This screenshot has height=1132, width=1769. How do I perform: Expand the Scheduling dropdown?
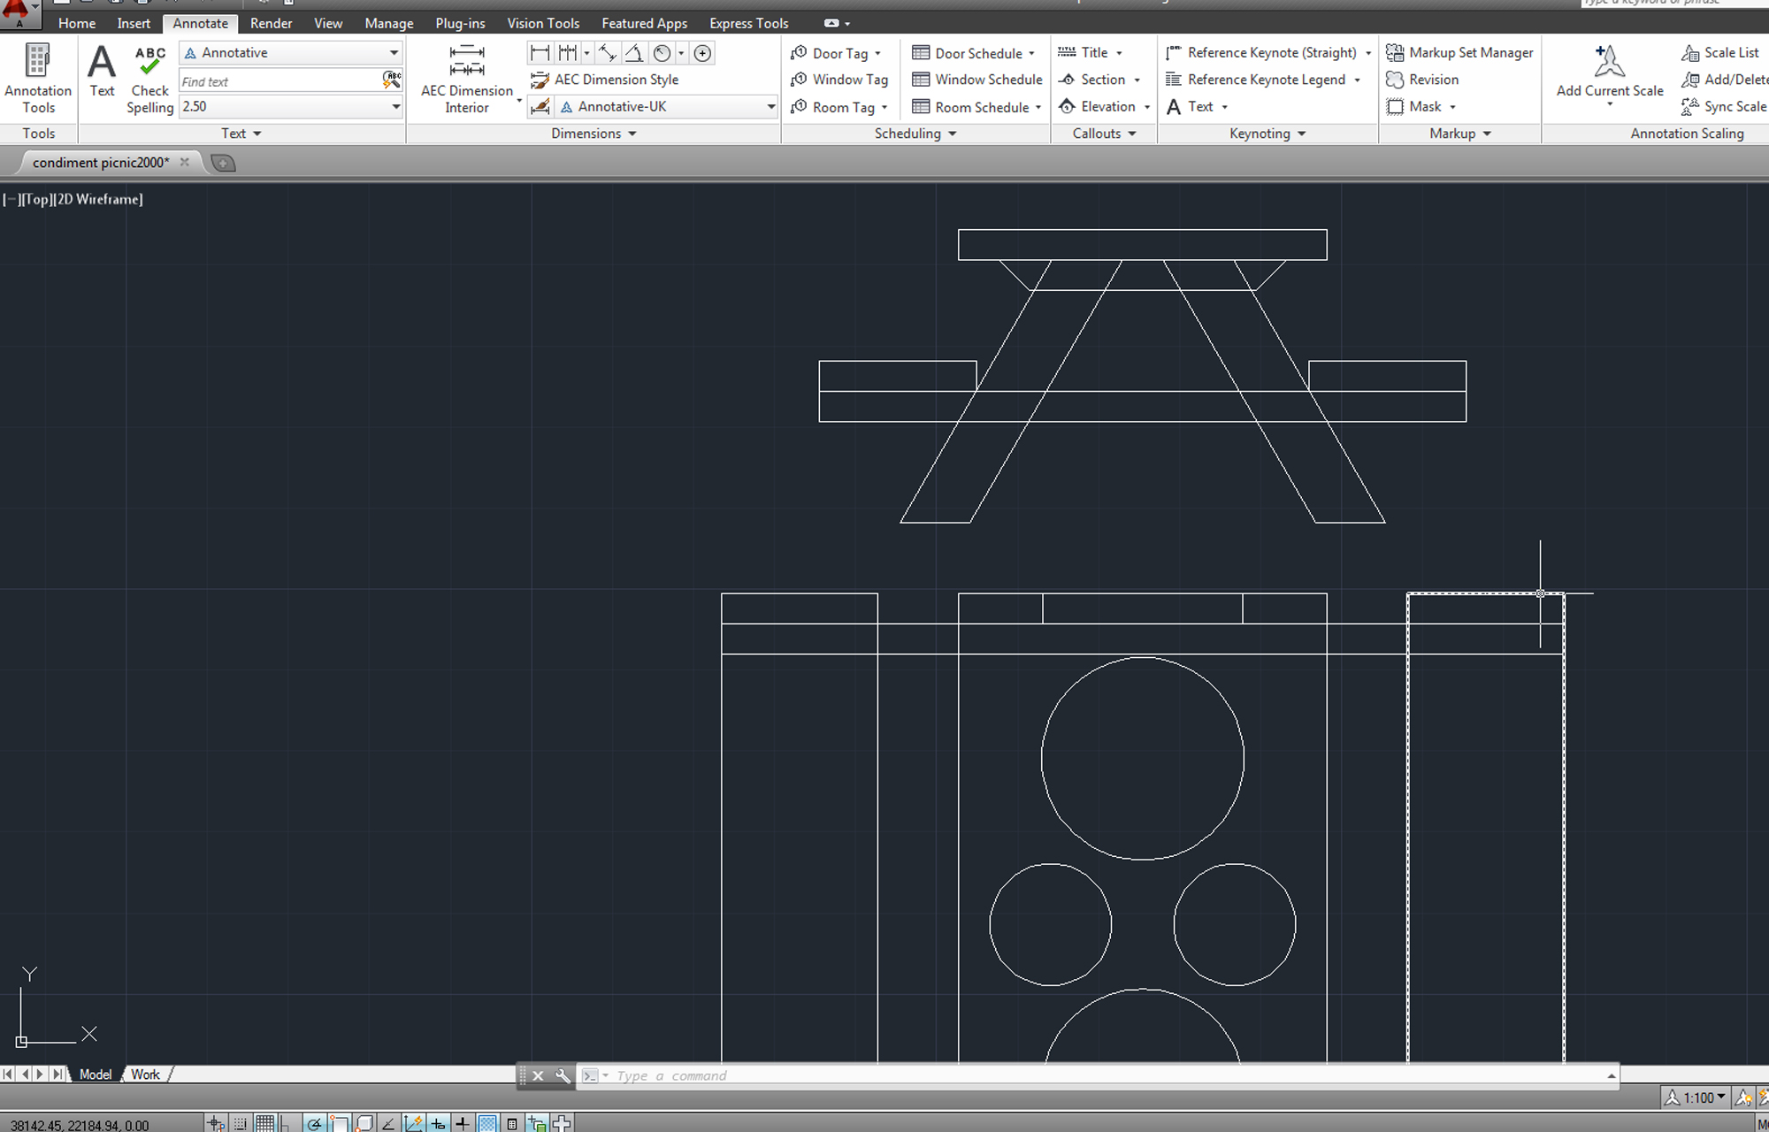(x=912, y=133)
